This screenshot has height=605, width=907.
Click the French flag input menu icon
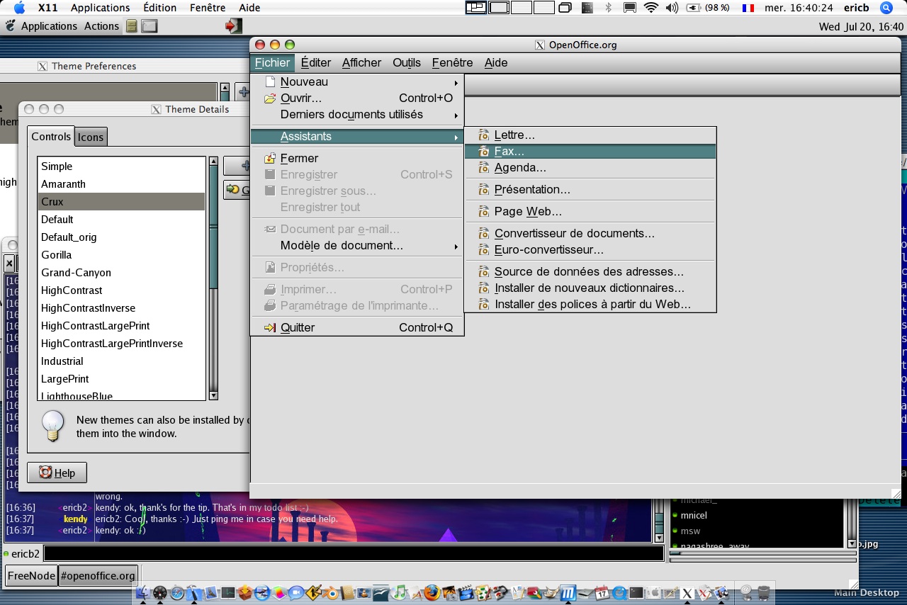pos(748,8)
